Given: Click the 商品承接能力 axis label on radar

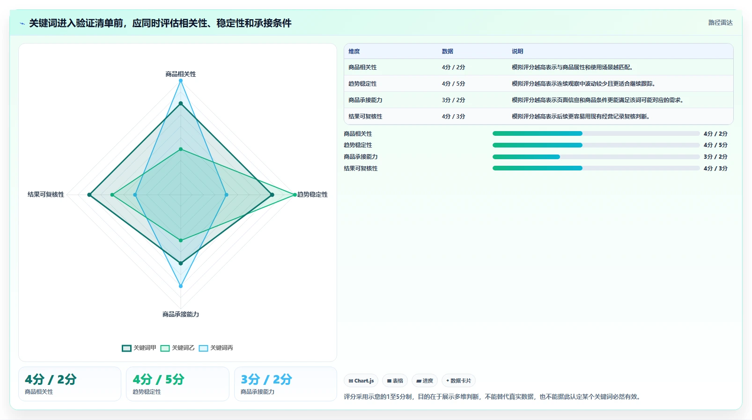Looking at the screenshot, I should click(x=181, y=314).
